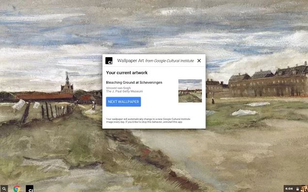The width and height of the screenshot is (308, 192).
Task: Click the Your current artwork heading
Action: point(127,73)
